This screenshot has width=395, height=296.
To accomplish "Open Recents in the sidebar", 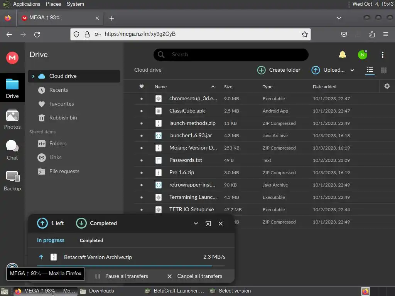I will 59,90.
